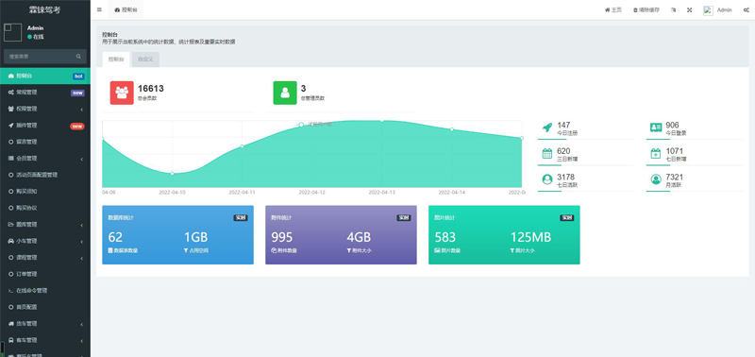
Task: Click the total members count 16613
Action: 151,89
